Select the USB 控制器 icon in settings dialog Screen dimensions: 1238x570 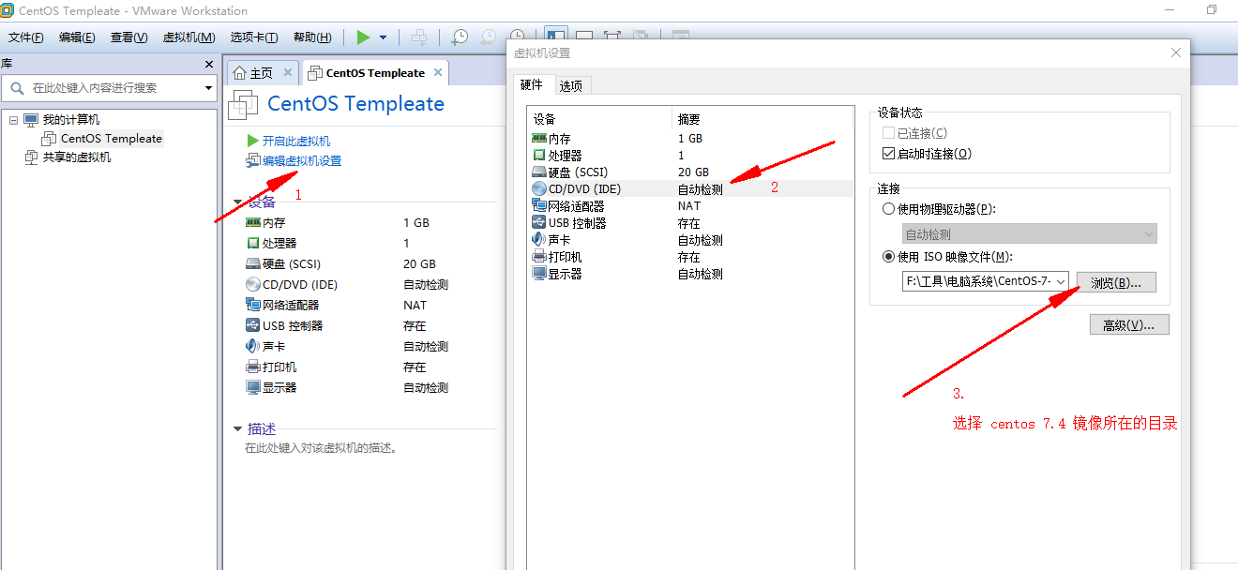tap(538, 222)
